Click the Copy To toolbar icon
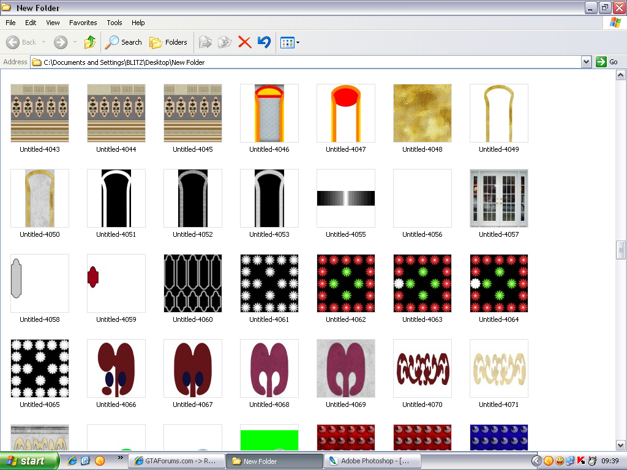 point(225,42)
